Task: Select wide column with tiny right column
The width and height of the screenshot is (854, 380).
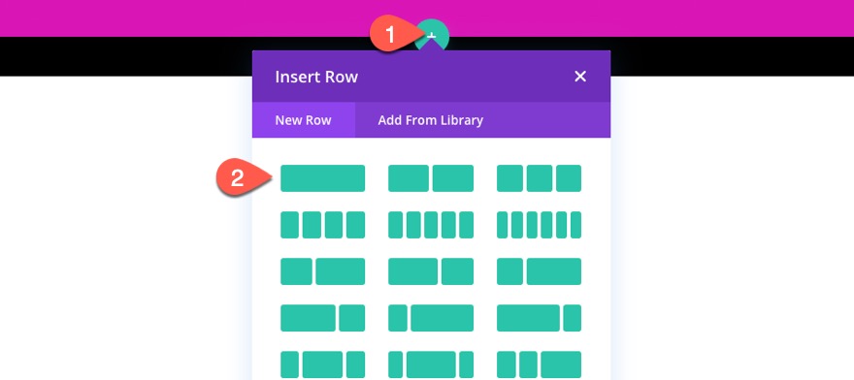Action: (x=539, y=318)
